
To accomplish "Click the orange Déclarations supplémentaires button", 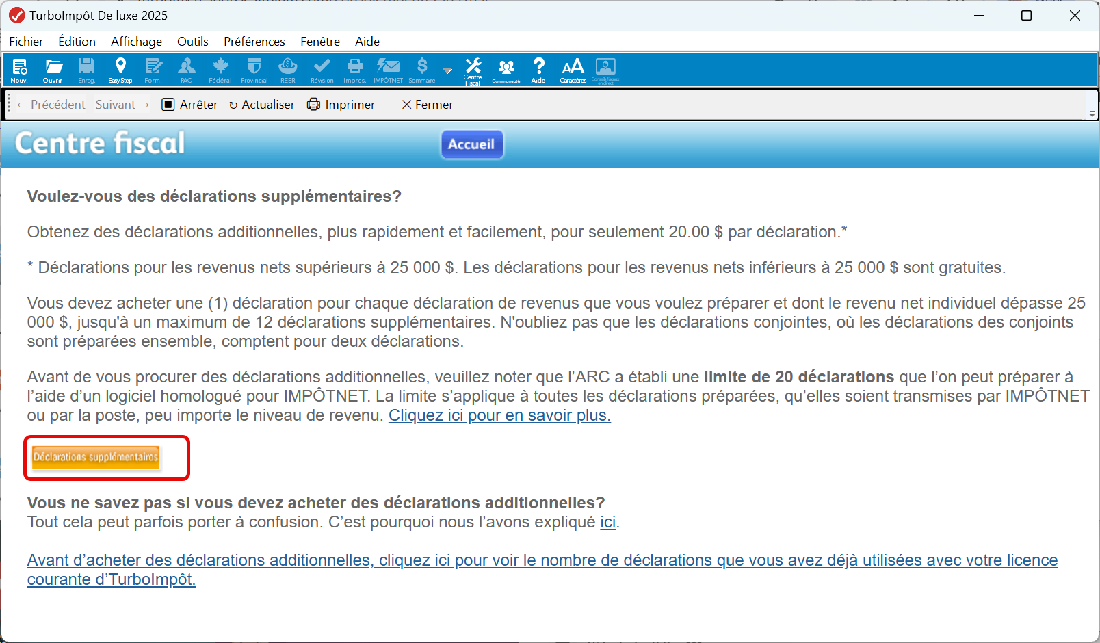I will (96, 457).
